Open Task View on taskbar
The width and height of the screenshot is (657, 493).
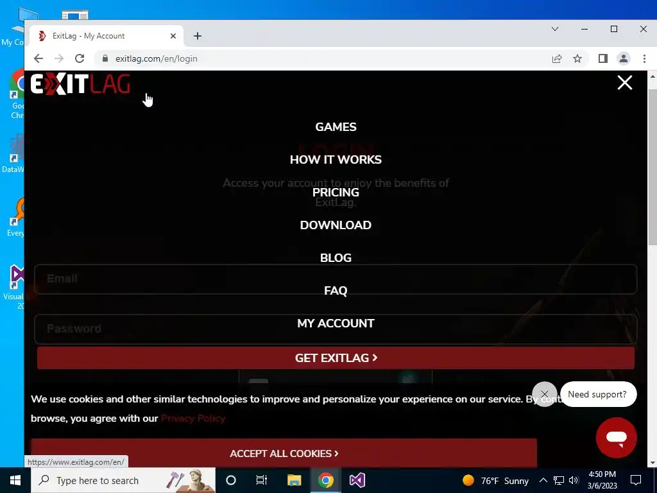262,480
